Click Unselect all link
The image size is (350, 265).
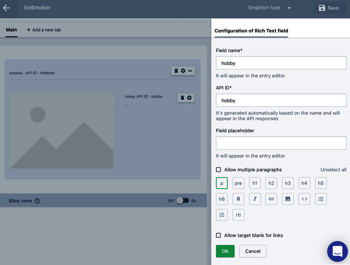tap(333, 170)
